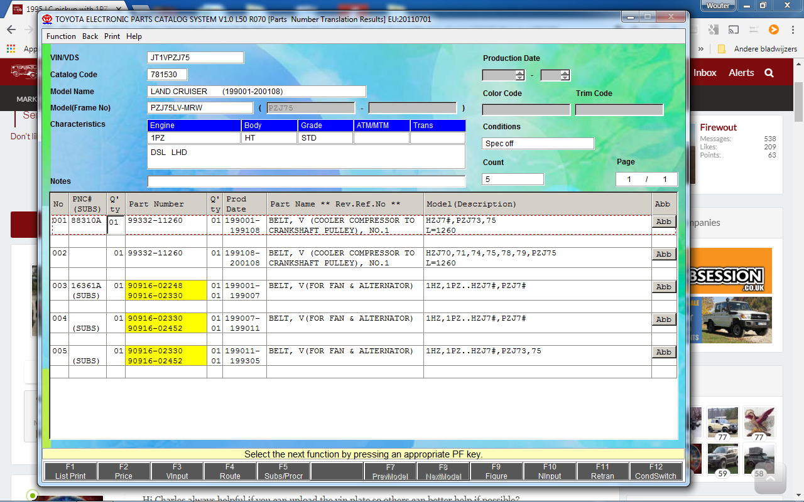Viewport: 804px width, 502px height.
Task: Click the Color Code field
Action: [526, 110]
